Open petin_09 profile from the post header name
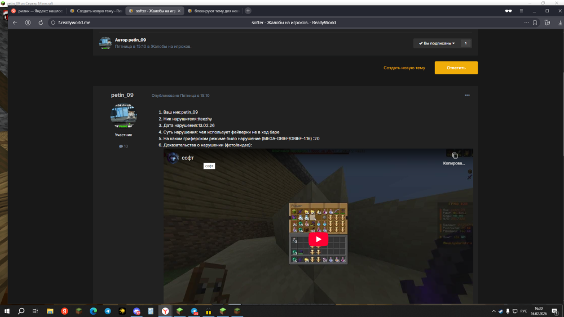Viewport: 564px width, 317px height. pyautogui.click(x=122, y=95)
